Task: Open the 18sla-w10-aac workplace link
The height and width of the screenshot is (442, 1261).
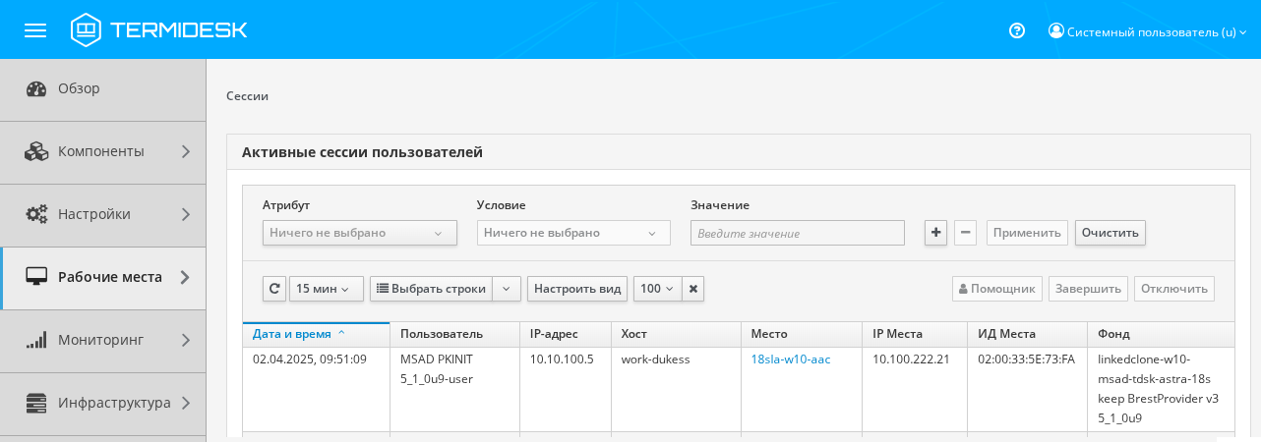Action: coord(790,359)
